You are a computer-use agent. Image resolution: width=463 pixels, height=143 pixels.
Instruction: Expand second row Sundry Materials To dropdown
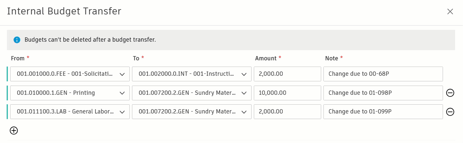[192, 93]
